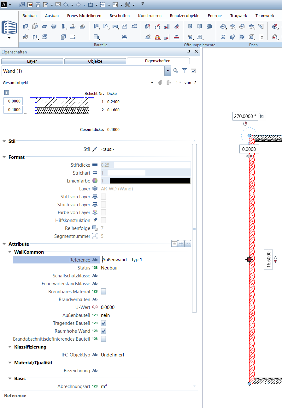
Task: Select the door opening icon in Öffnungselemente
Action: (x=190, y=27)
